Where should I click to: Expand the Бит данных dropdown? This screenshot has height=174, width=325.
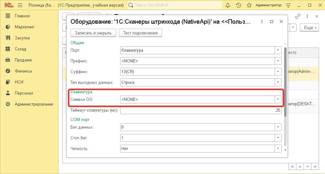click(278, 127)
